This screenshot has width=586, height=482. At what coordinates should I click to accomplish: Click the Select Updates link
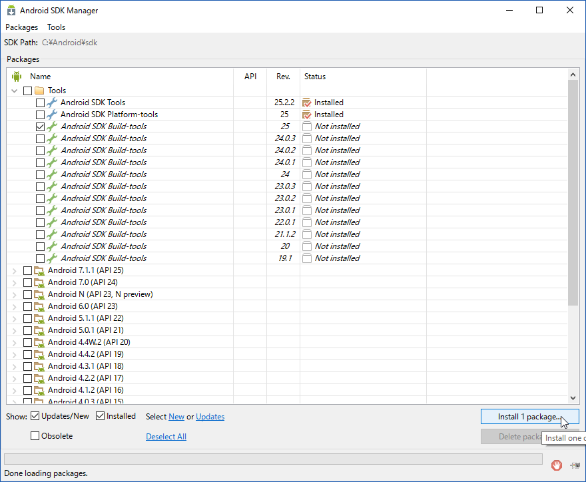(x=210, y=417)
